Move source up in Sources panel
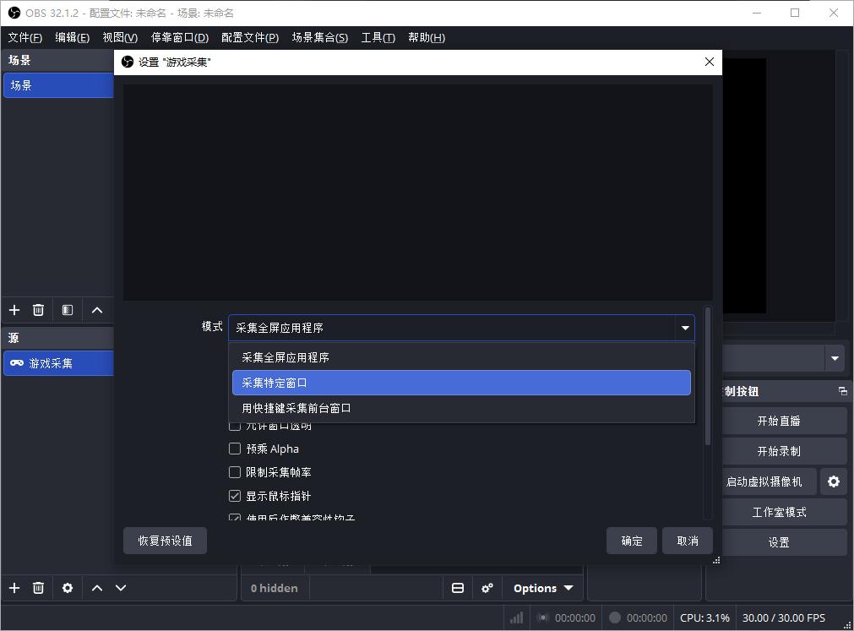Image resolution: width=854 pixels, height=631 pixels. pyautogui.click(x=97, y=587)
